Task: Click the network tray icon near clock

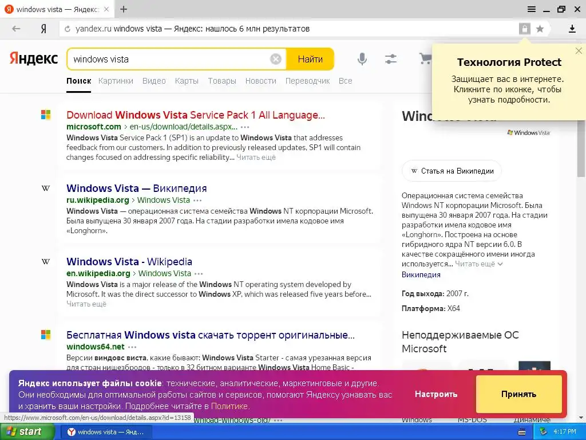Action: tap(544, 432)
